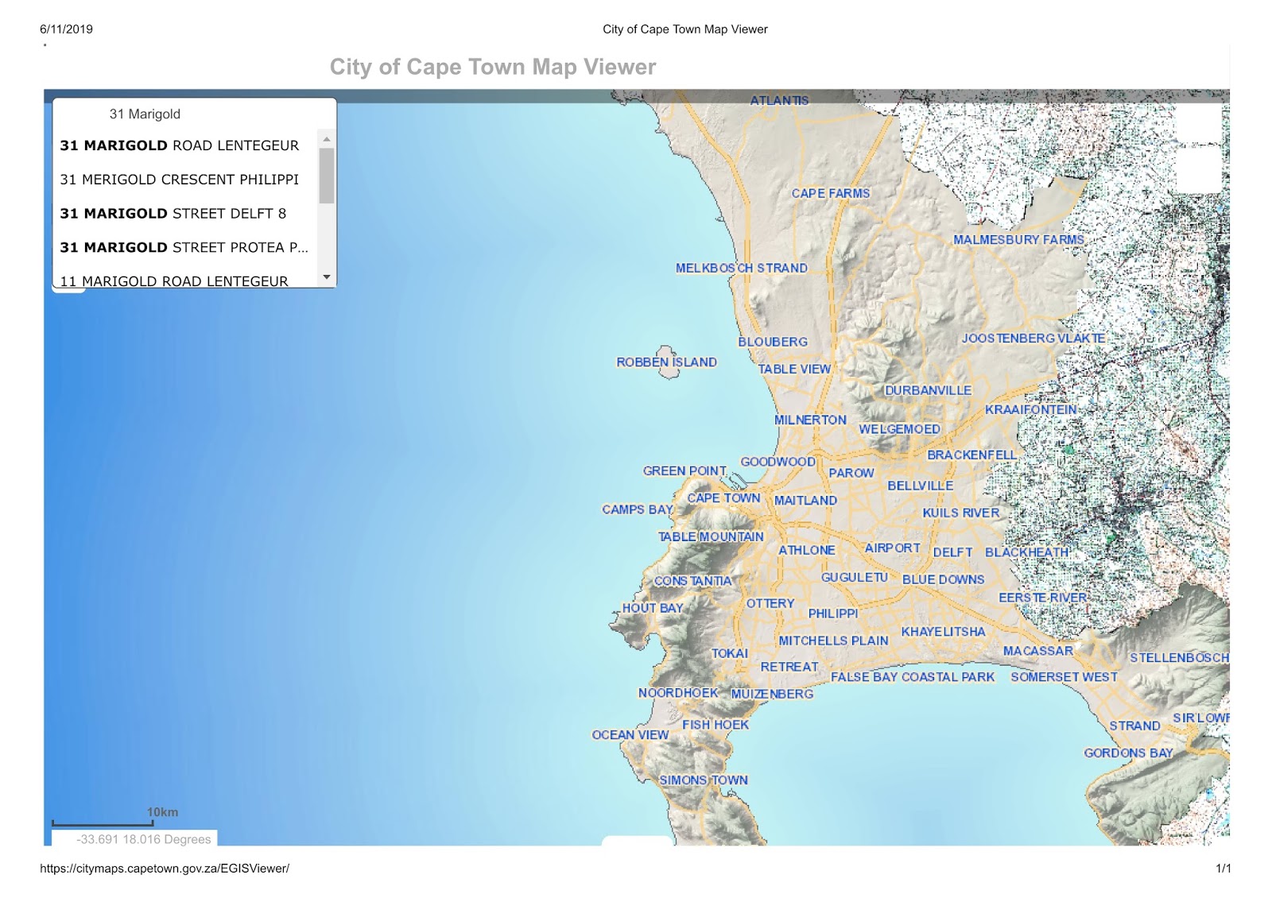
Task: Select the CAPE TOWN label on the map
Action: click(724, 497)
